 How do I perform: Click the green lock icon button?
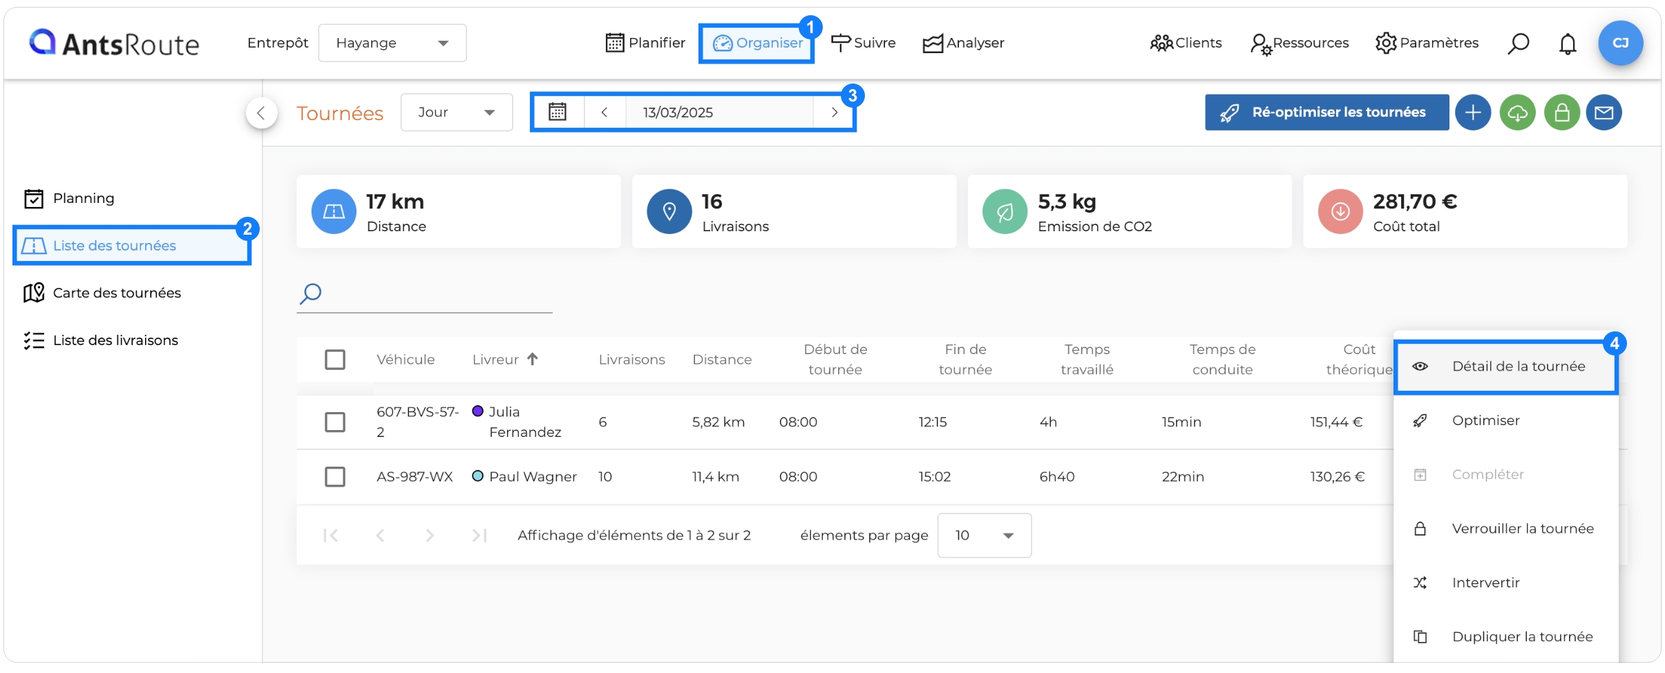click(x=1561, y=112)
